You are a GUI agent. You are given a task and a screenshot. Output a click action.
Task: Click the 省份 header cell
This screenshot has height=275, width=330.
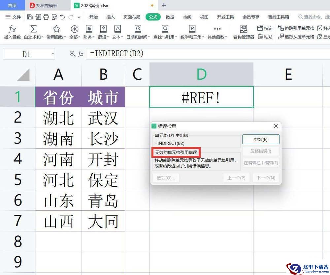tap(58, 97)
